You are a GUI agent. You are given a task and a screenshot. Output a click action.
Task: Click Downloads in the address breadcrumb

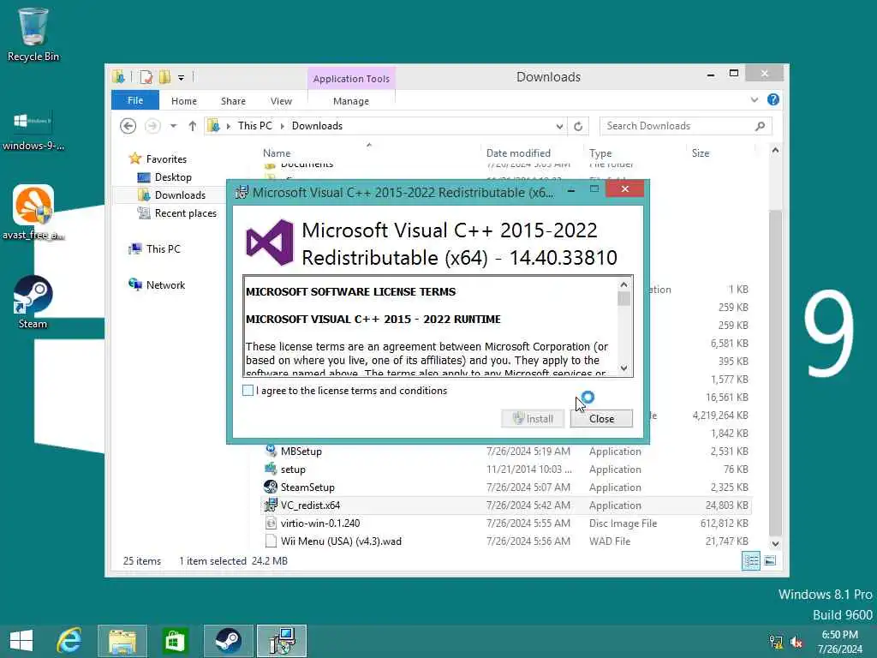point(317,126)
